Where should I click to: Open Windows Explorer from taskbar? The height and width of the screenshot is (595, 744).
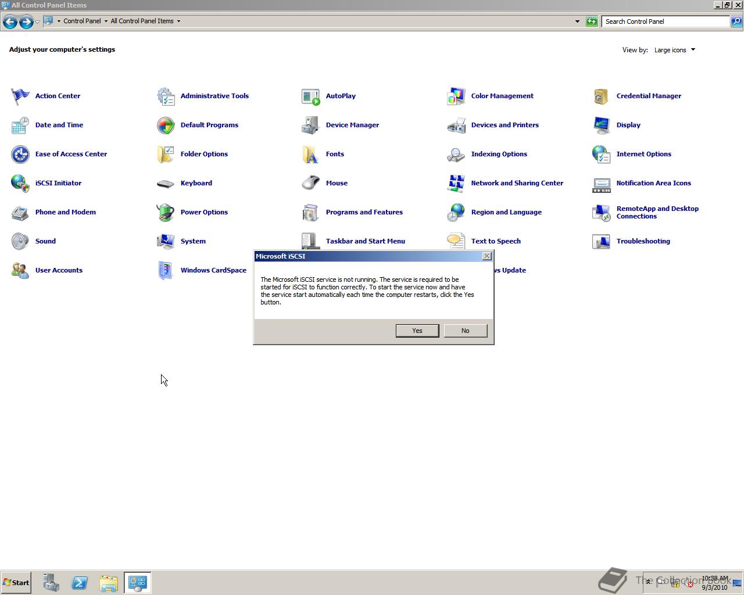[109, 583]
